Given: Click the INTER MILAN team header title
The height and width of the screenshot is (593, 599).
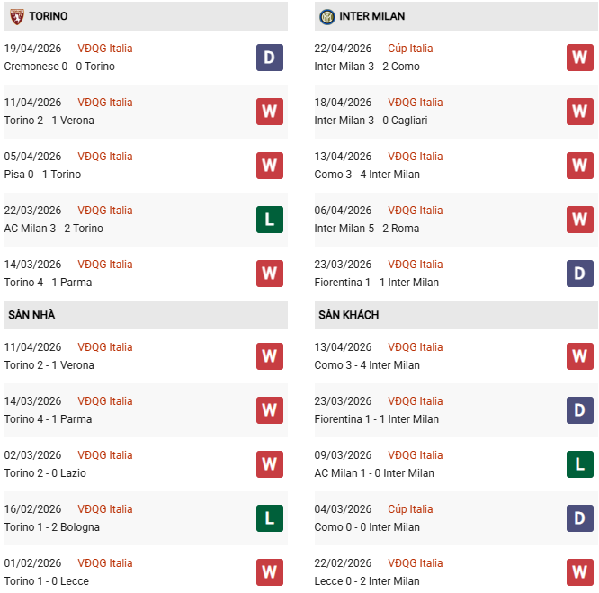Looking at the screenshot, I should (373, 16).
